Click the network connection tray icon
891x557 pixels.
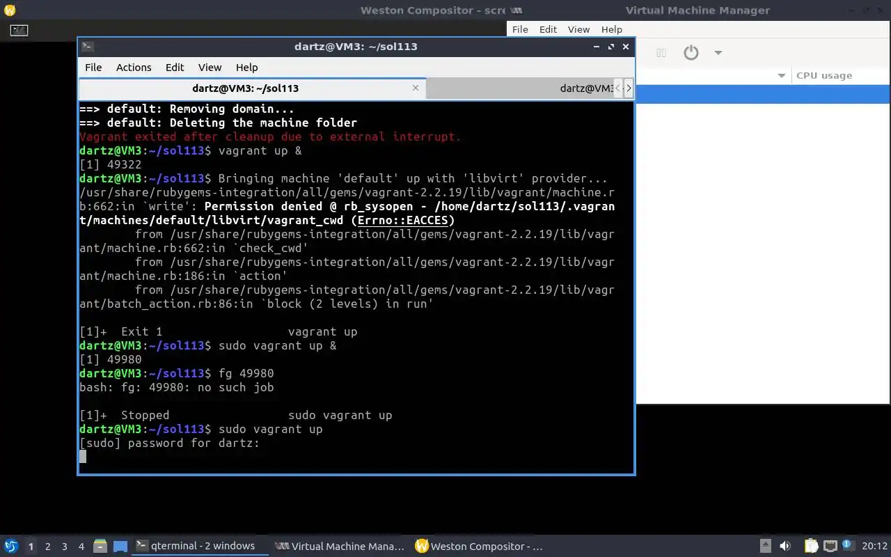click(830, 546)
